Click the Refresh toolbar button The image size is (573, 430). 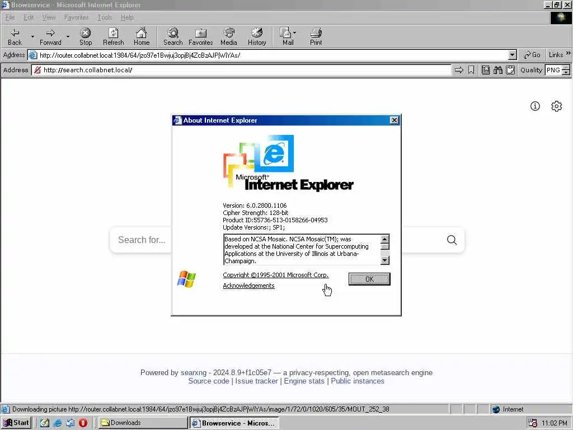(x=113, y=36)
